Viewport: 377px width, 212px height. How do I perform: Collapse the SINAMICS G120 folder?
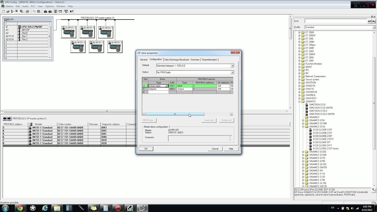pos(303,127)
